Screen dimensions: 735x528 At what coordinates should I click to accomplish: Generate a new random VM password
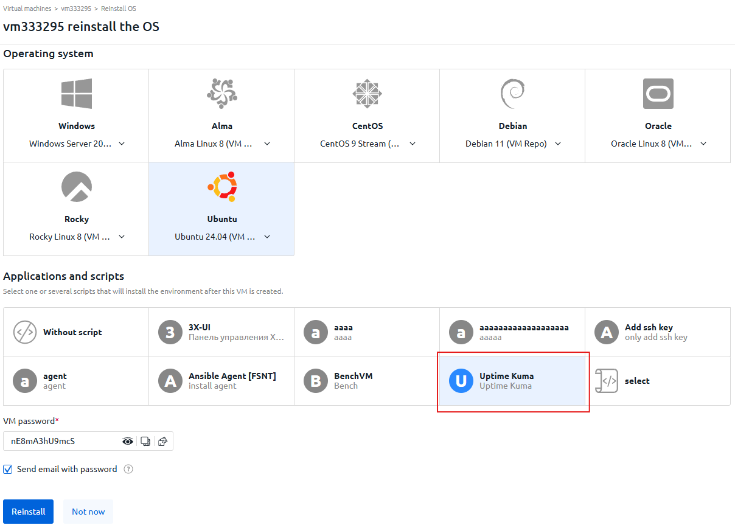click(x=162, y=442)
